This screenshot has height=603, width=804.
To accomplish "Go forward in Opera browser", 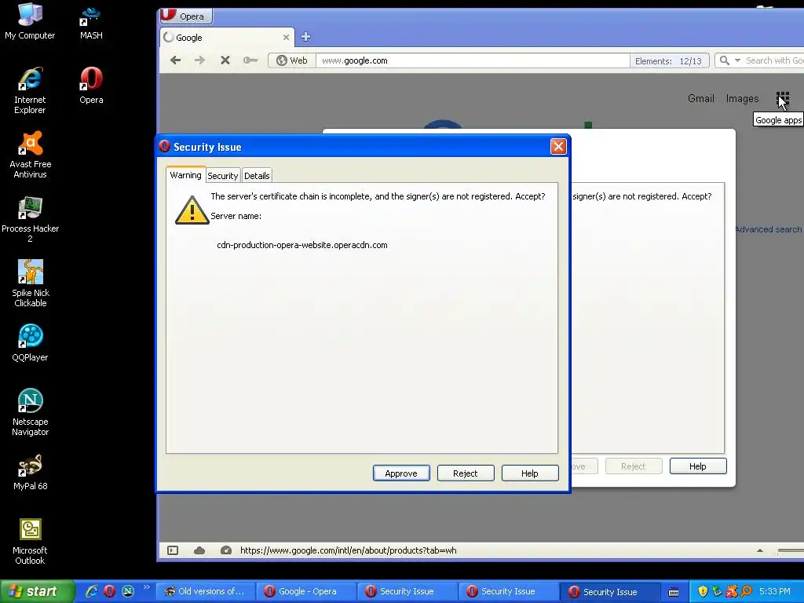I will (x=199, y=60).
